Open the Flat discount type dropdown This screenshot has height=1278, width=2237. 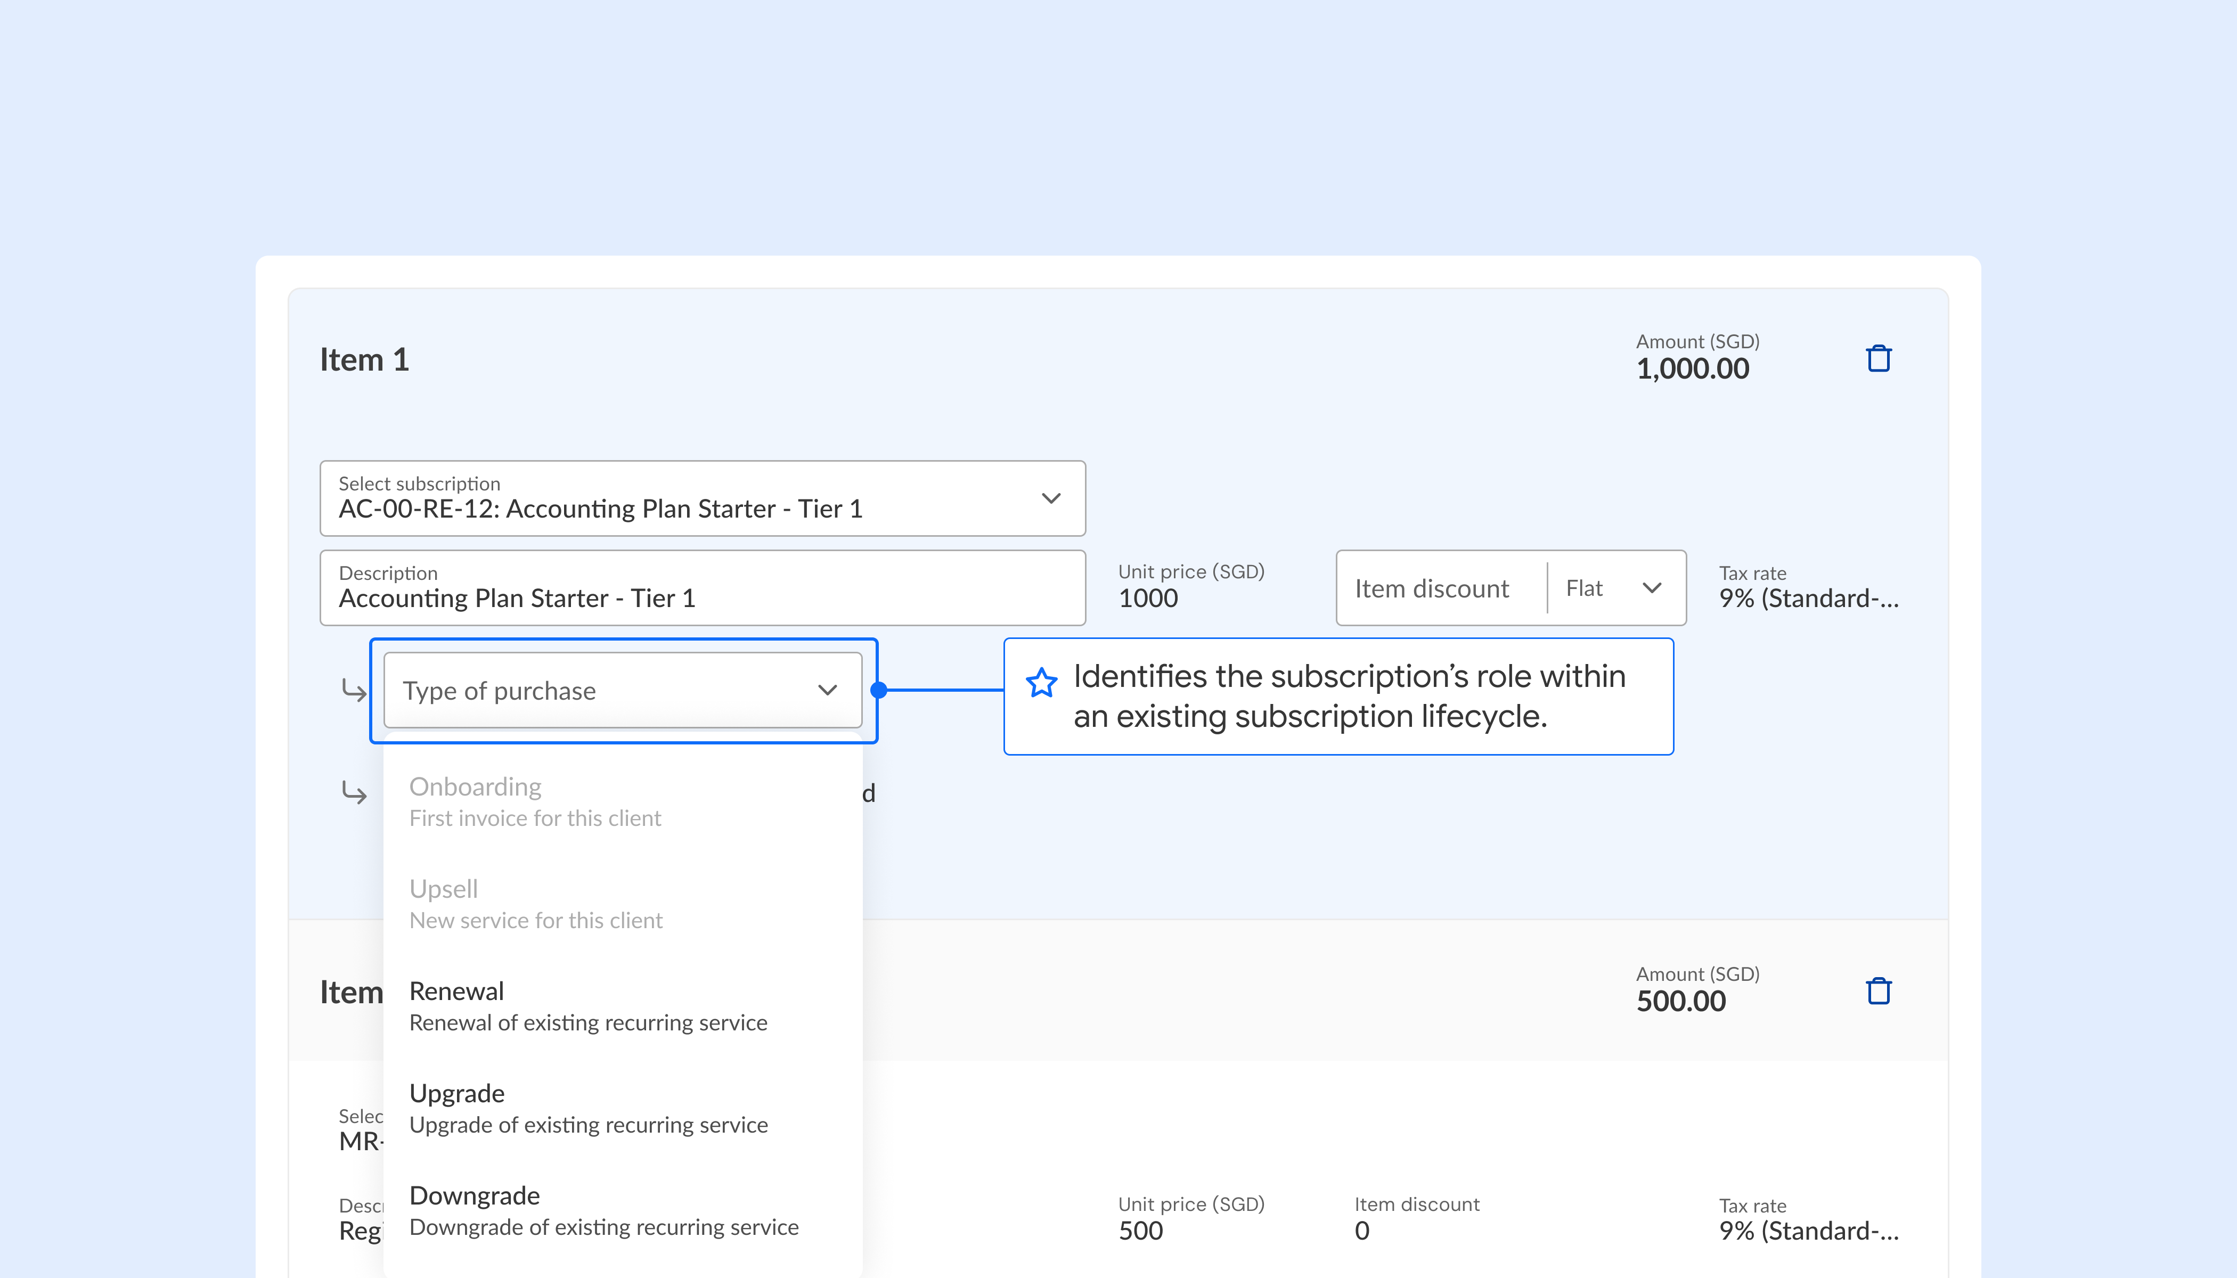(1614, 588)
